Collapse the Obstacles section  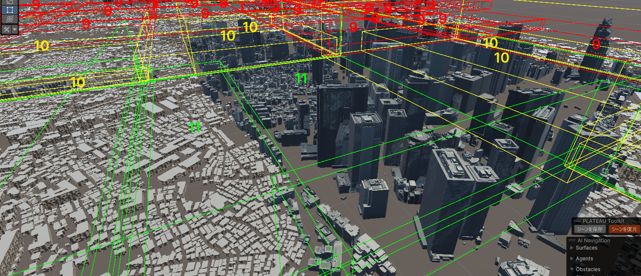[x=572, y=270]
